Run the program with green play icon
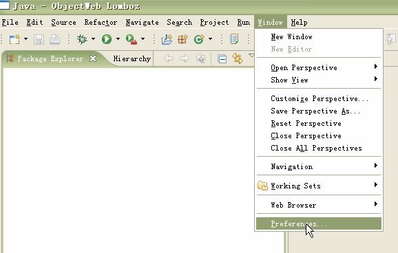The height and width of the screenshot is (253, 398). pos(107,39)
